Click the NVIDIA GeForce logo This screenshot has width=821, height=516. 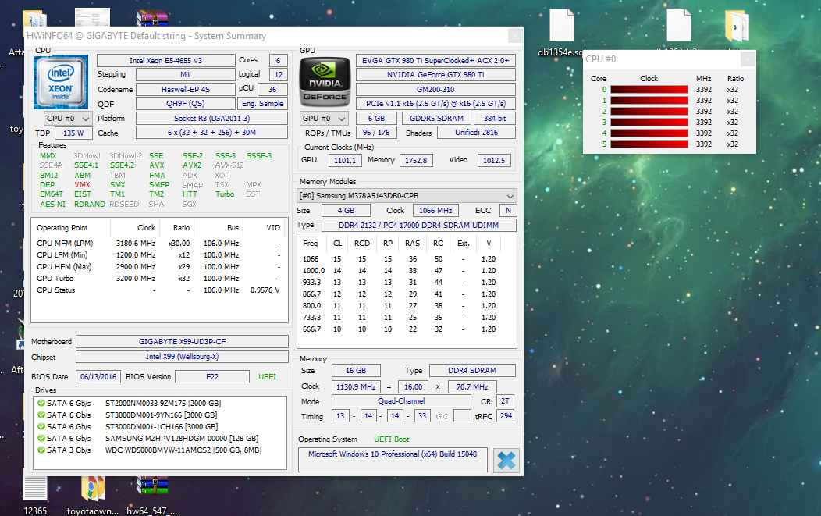[x=325, y=82]
